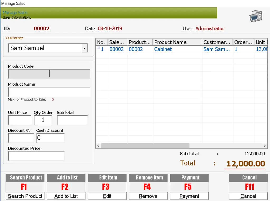Click the Cash Discount field showing 0
Screen dimensions: 270x201
coord(50,138)
